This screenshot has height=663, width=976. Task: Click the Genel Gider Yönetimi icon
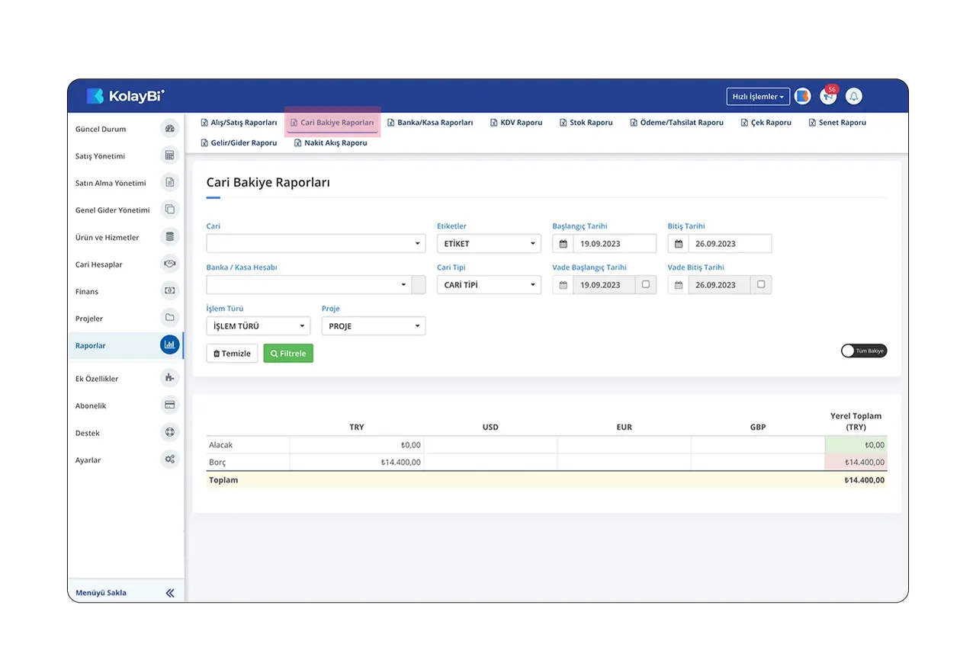click(170, 210)
